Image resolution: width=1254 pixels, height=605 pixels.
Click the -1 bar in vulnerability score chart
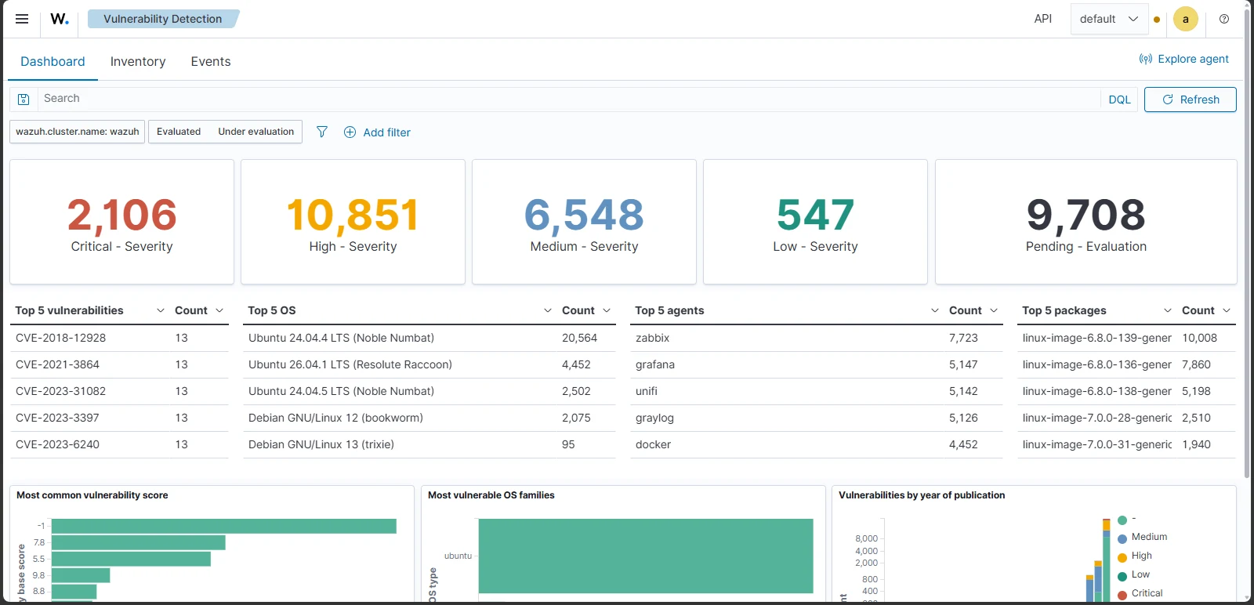224,526
